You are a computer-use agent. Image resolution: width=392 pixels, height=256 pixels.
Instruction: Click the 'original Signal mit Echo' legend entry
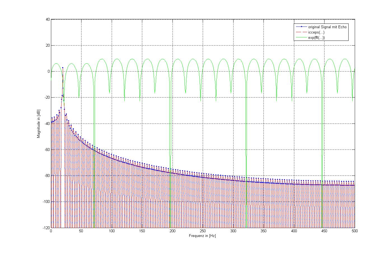(327, 27)
